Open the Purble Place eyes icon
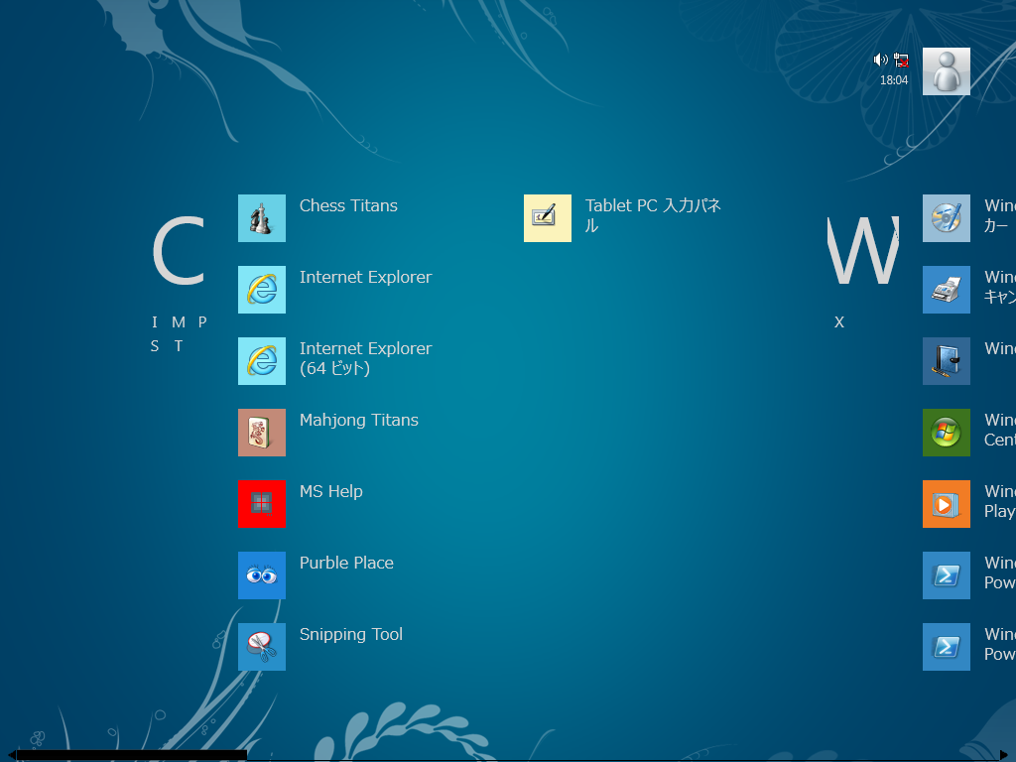This screenshot has height=762, width=1016. click(262, 575)
